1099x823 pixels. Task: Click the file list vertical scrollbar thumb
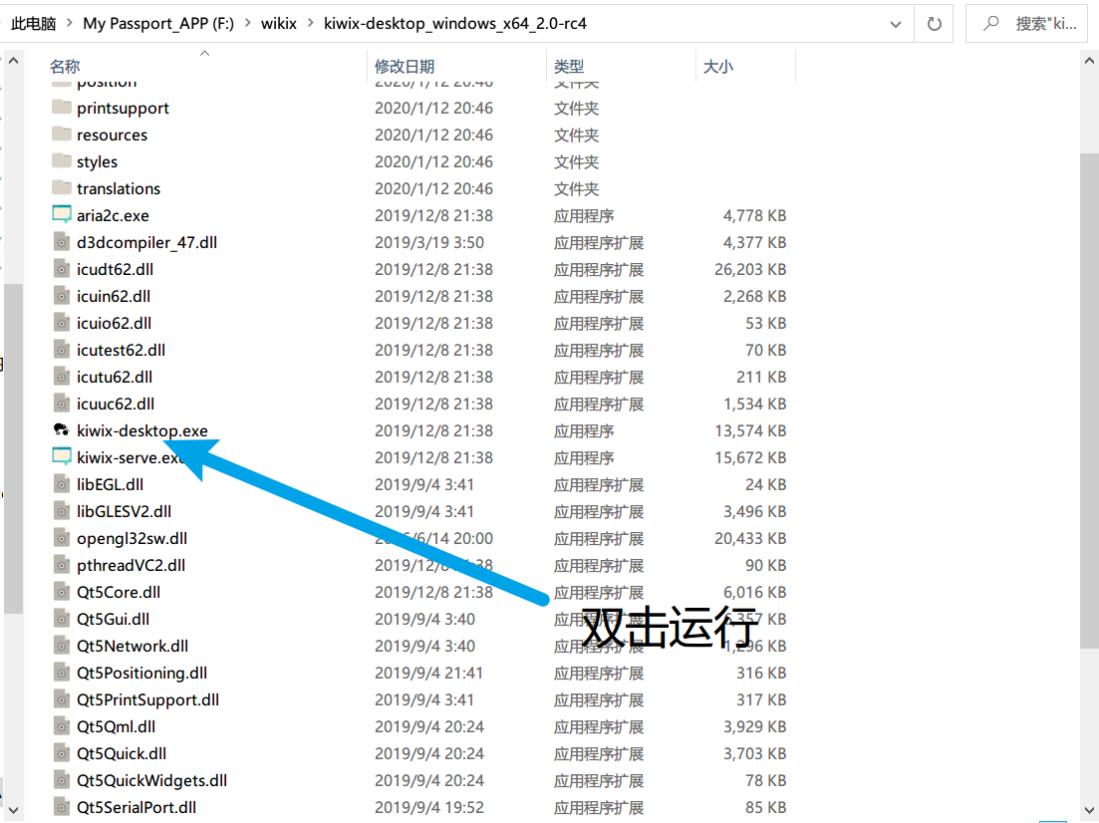click(1090, 399)
